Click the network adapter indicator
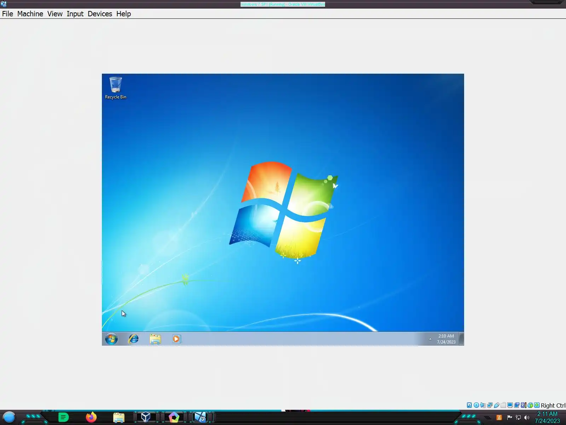Viewport: 566px width, 425px height. pyautogui.click(x=490, y=405)
